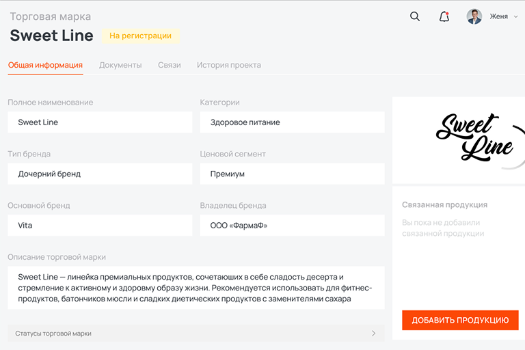The height and width of the screenshot is (350, 525).
Task: Switch to the Документы tab
Action: [120, 65]
